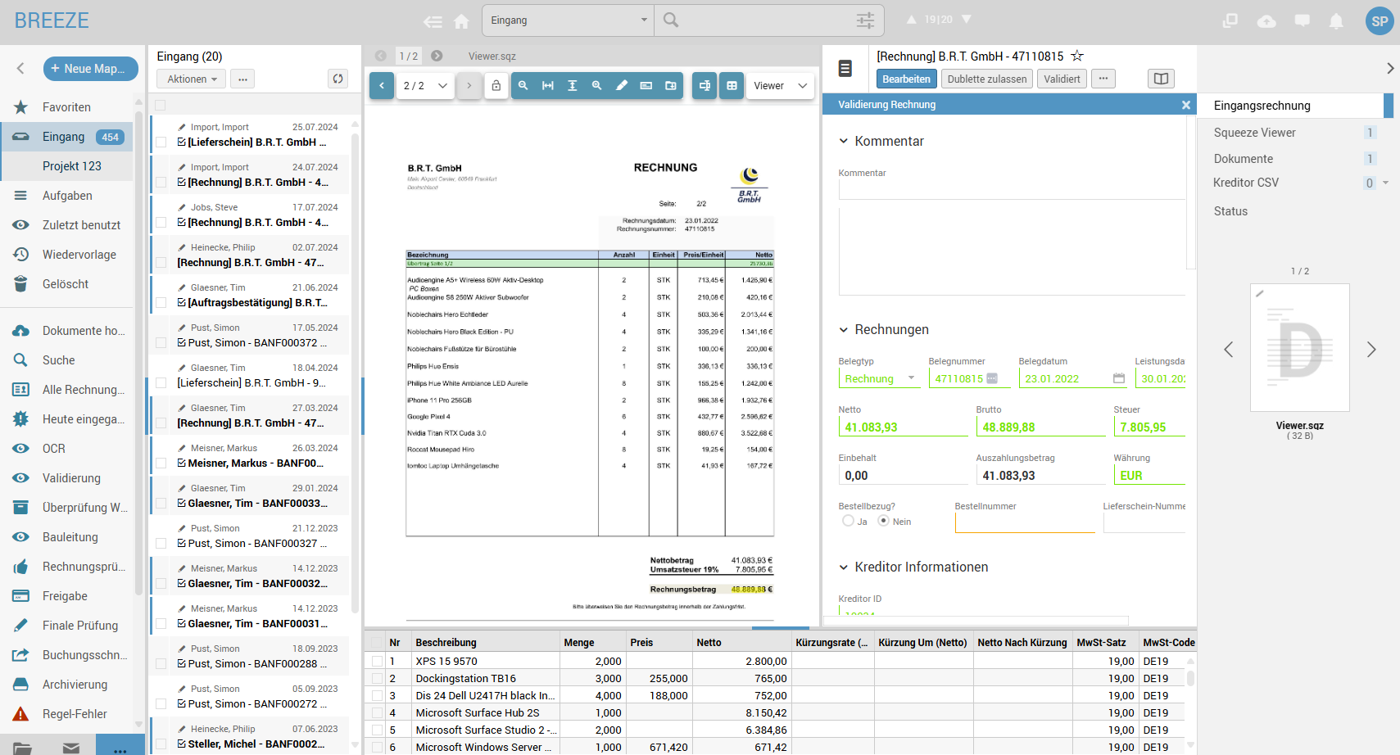Open the book view icon beside Validiert
The width and height of the screenshot is (1400, 755).
(x=1161, y=79)
